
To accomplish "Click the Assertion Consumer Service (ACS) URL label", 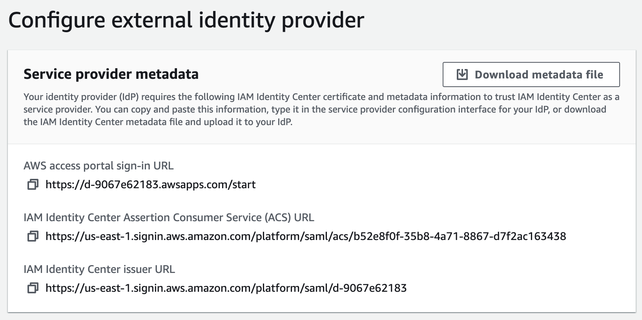I will click(x=170, y=217).
